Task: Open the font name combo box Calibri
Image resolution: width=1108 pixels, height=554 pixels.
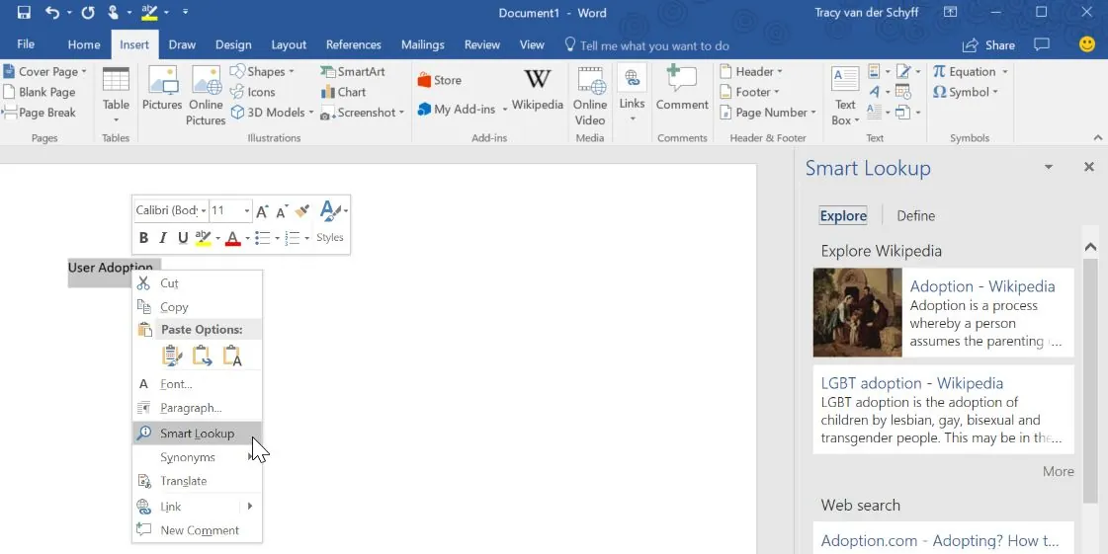Action: (170, 210)
